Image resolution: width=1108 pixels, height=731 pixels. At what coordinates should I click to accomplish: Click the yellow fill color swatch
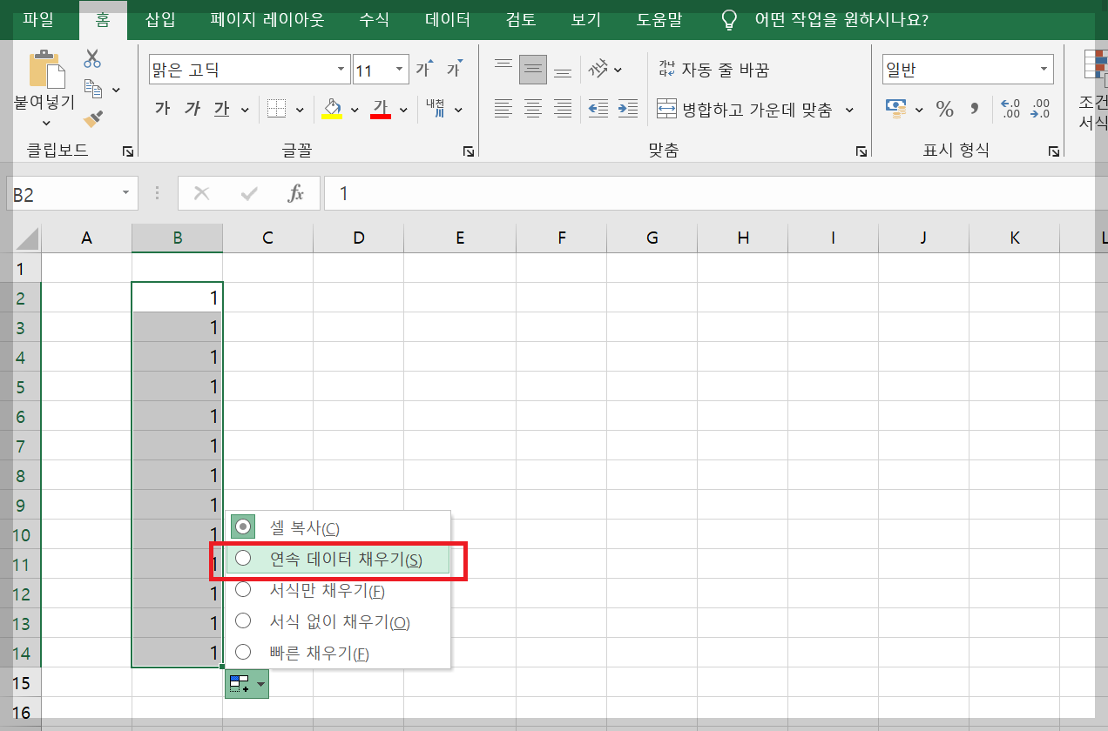pyautogui.click(x=332, y=114)
